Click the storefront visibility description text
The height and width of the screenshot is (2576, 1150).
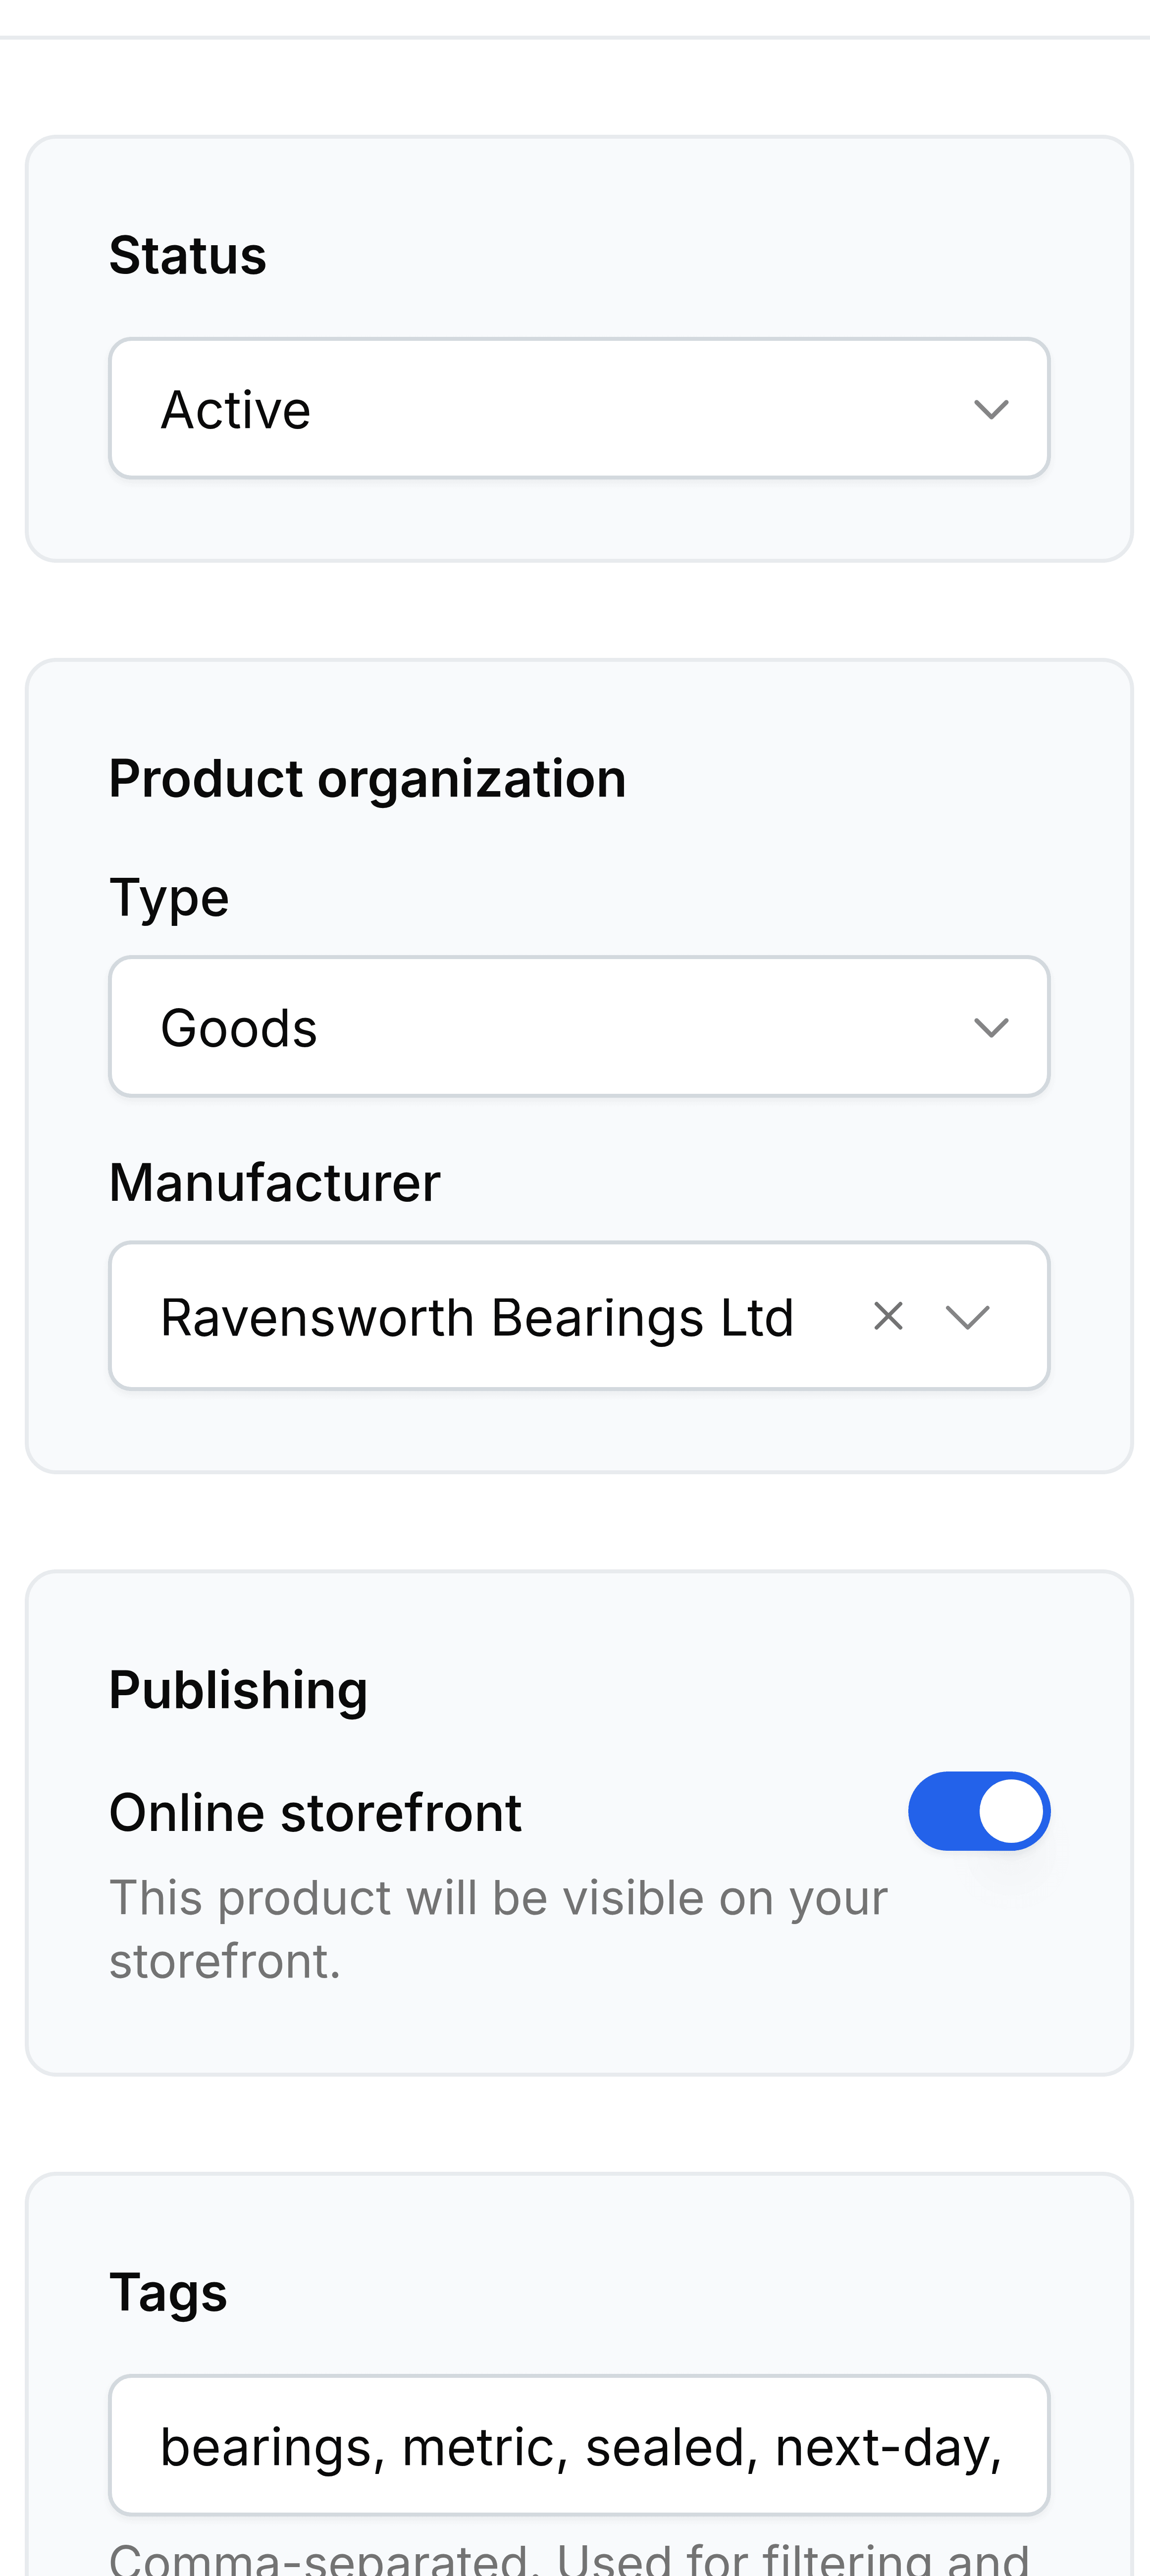tap(498, 1929)
